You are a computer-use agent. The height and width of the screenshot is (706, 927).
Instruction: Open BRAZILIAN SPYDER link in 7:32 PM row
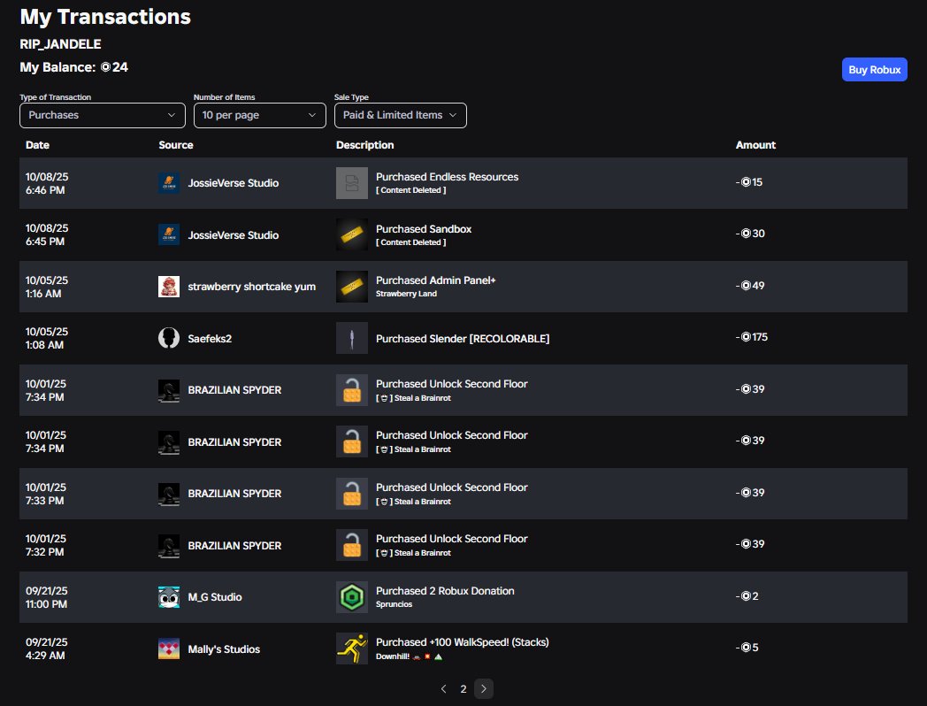pos(234,546)
